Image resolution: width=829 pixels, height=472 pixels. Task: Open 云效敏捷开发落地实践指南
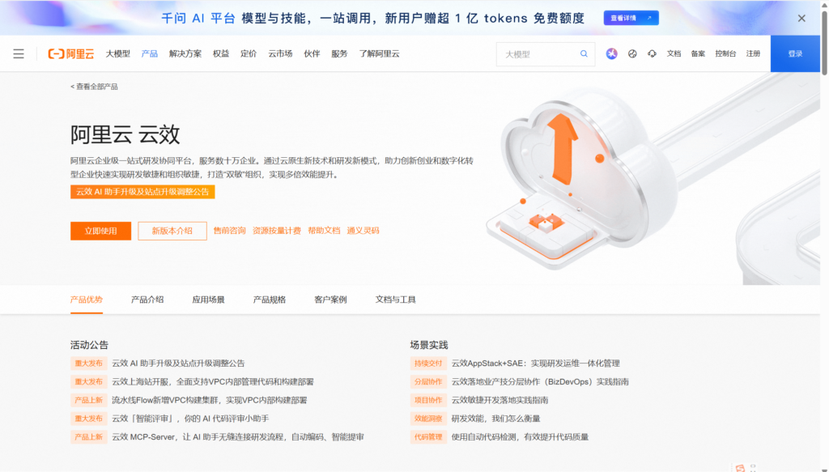[500, 400]
